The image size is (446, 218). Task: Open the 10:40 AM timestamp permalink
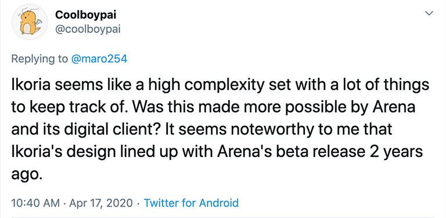tap(35, 203)
